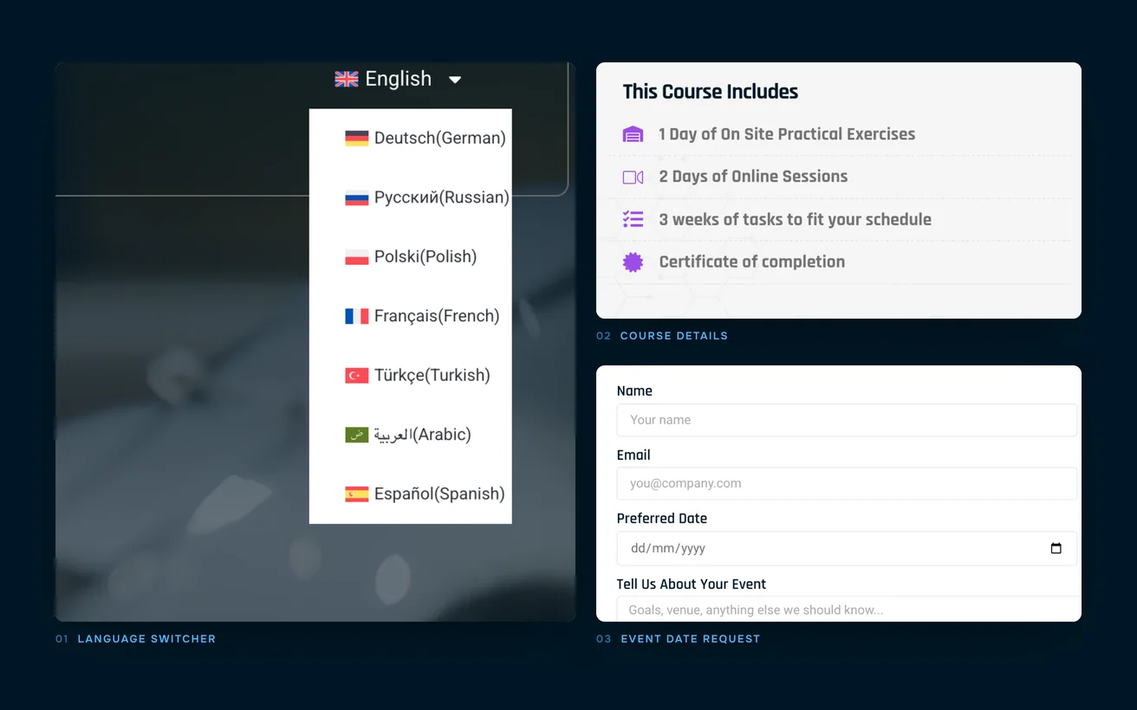
Task: Click the Turkish flag icon
Action: [x=357, y=376]
